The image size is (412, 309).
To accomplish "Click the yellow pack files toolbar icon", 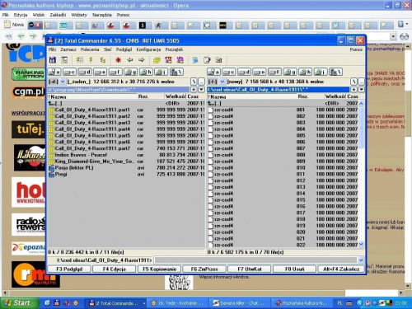I will [157, 60].
